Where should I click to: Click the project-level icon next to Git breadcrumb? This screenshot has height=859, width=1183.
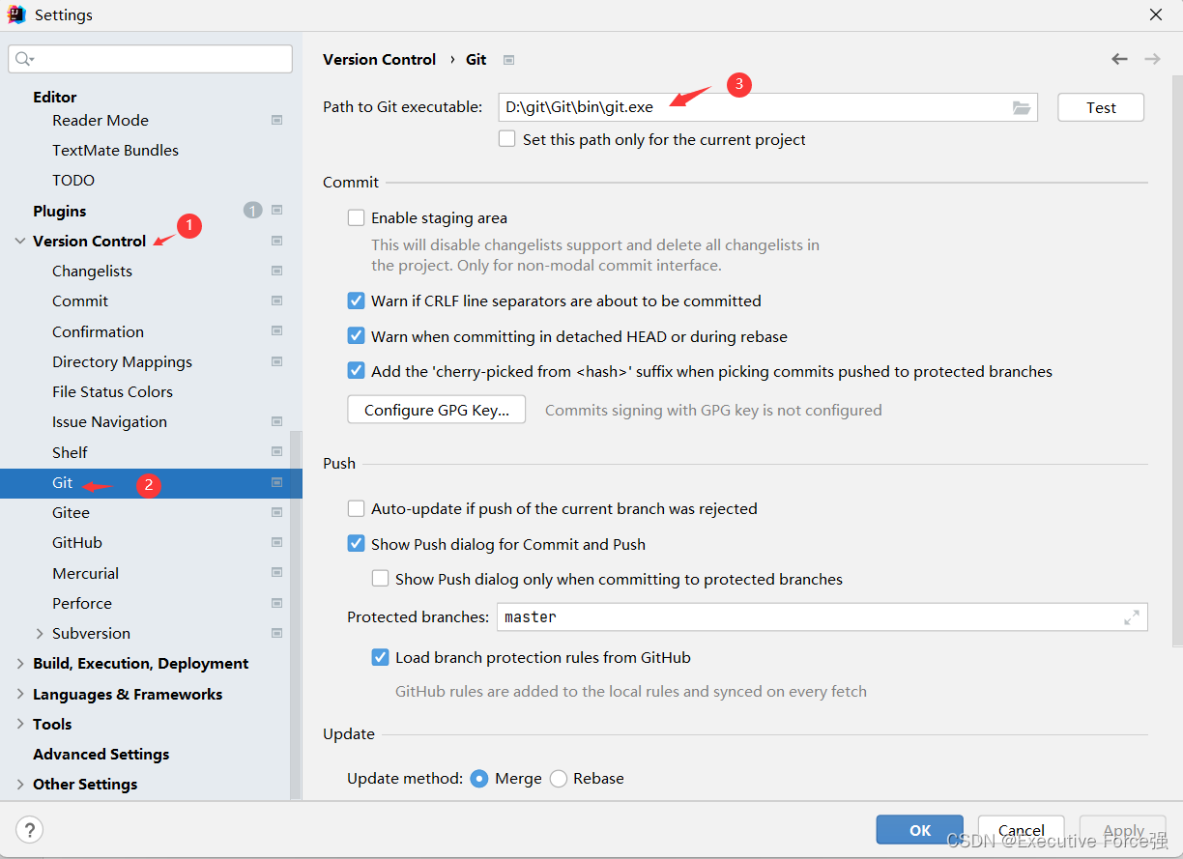509,60
